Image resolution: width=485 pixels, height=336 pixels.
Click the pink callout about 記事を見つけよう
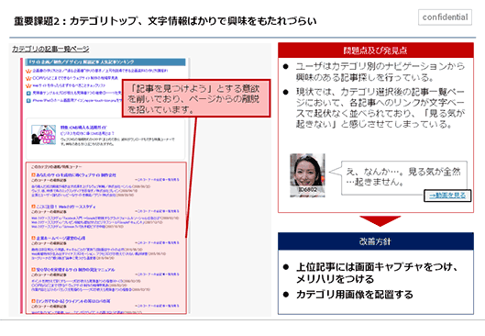(196, 98)
